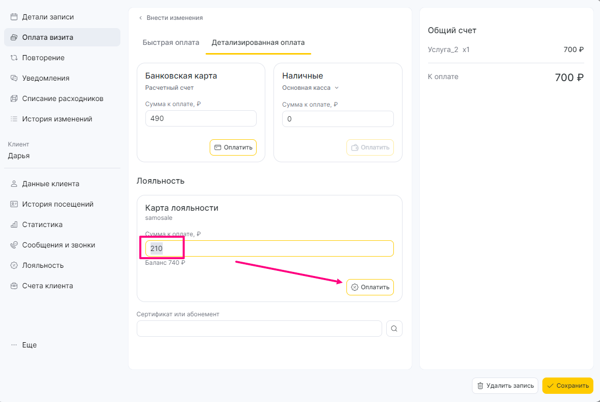Viewport: 600px width, 402px height.
Task: Click the back chevron before Внести изменения
Action: click(140, 17)
